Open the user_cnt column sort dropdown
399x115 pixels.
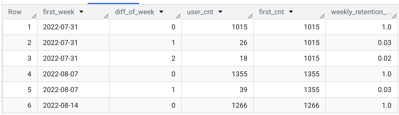pos(220,12)
